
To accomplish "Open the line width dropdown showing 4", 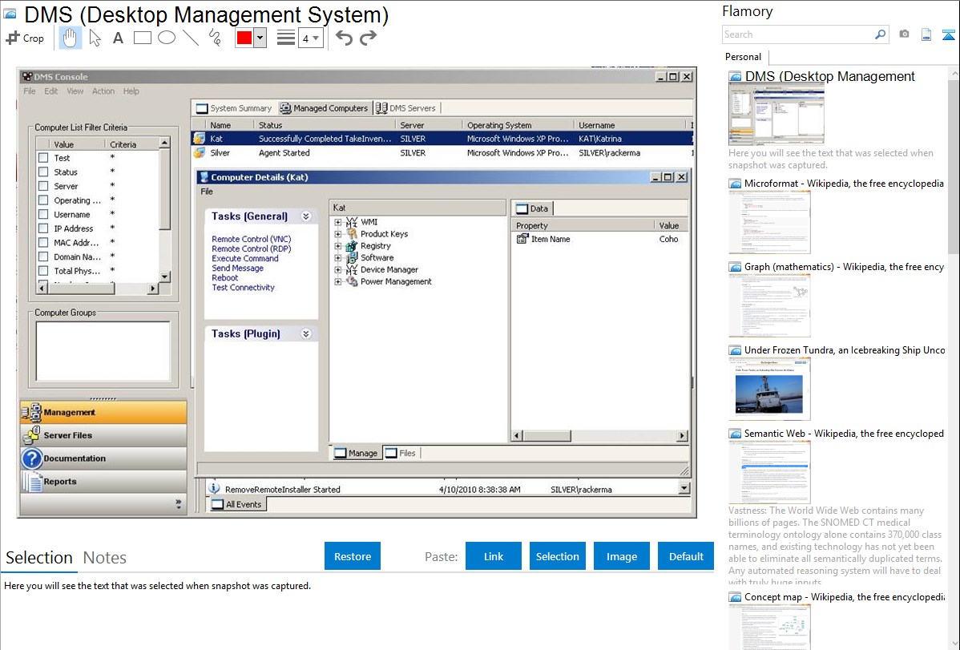I will [x=310, y=38].
